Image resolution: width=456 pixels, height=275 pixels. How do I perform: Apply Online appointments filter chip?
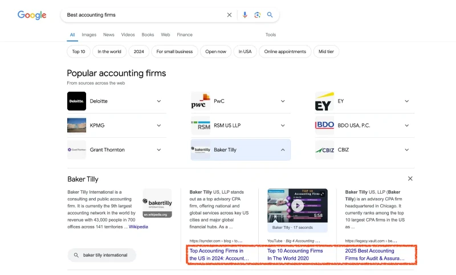point(285,51)
